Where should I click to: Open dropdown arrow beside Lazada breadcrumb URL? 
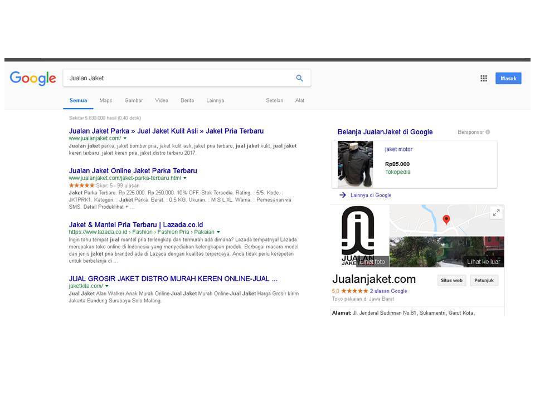(218, 232)
